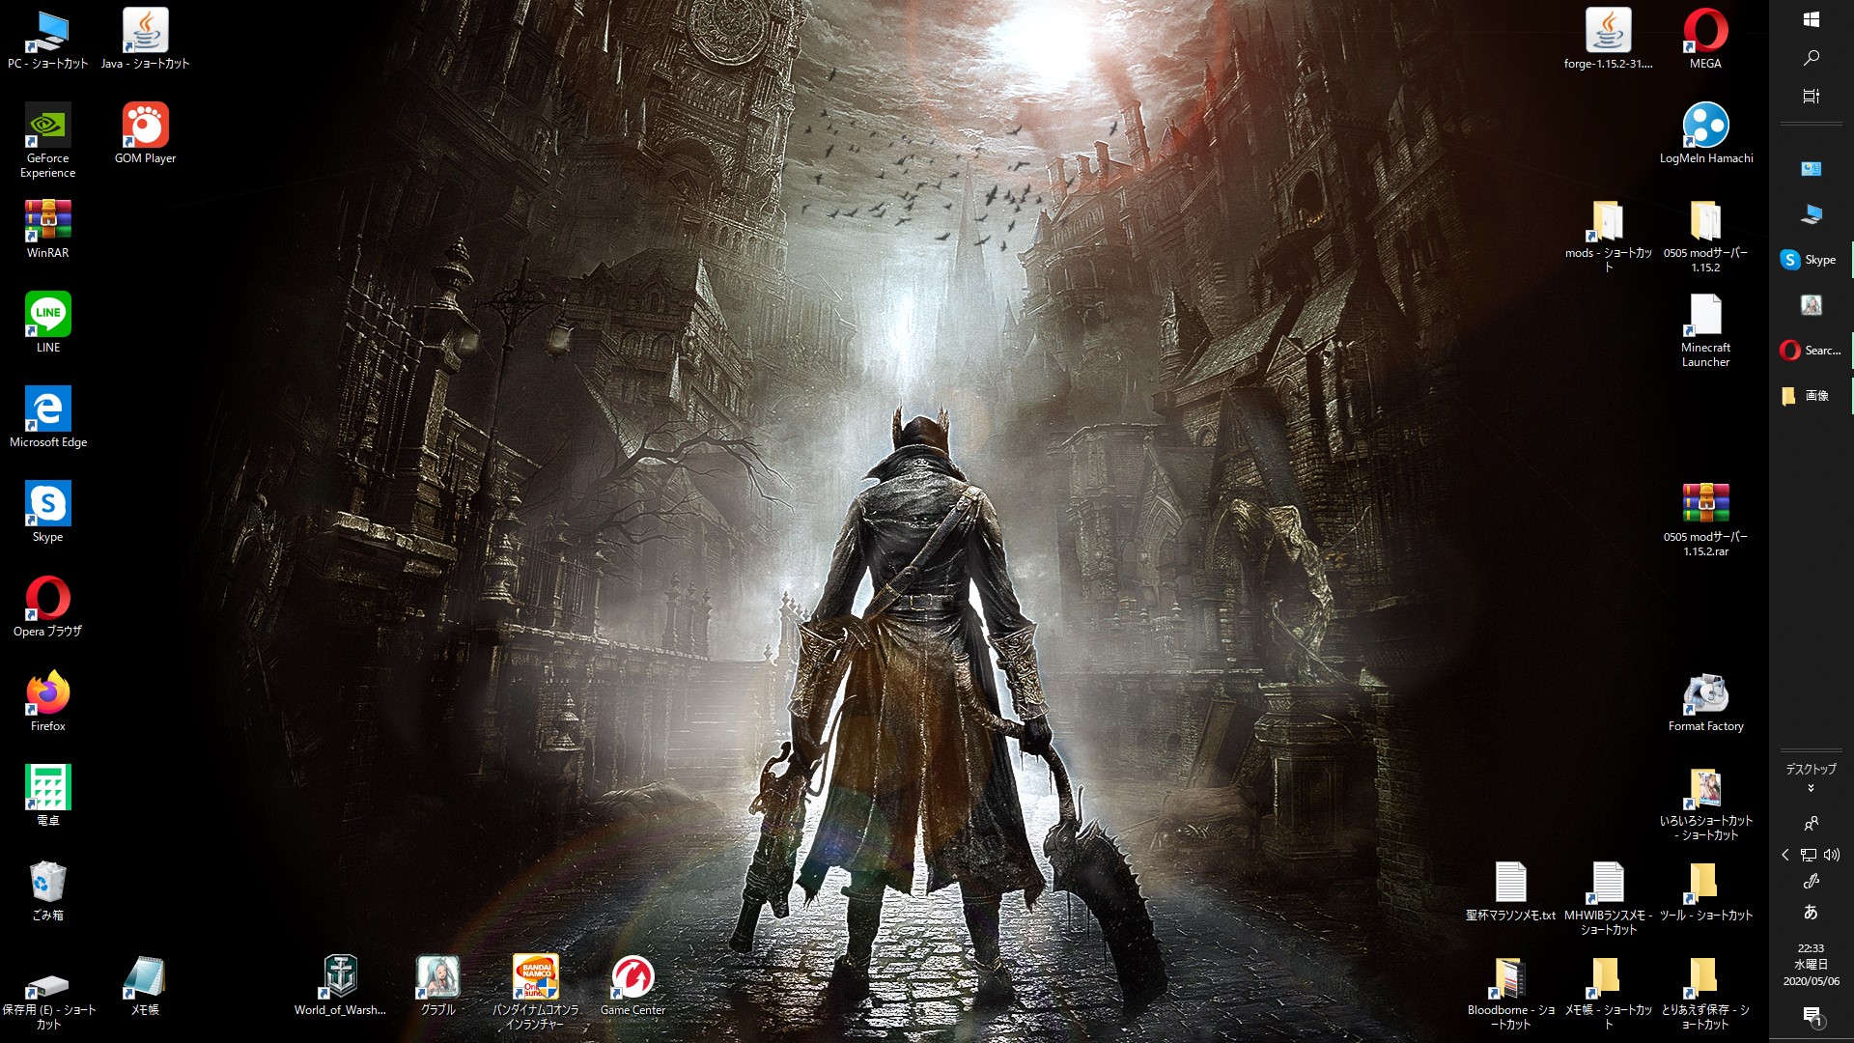
Task: Select the Minecraft Launcher icon
Action: 1705,330
